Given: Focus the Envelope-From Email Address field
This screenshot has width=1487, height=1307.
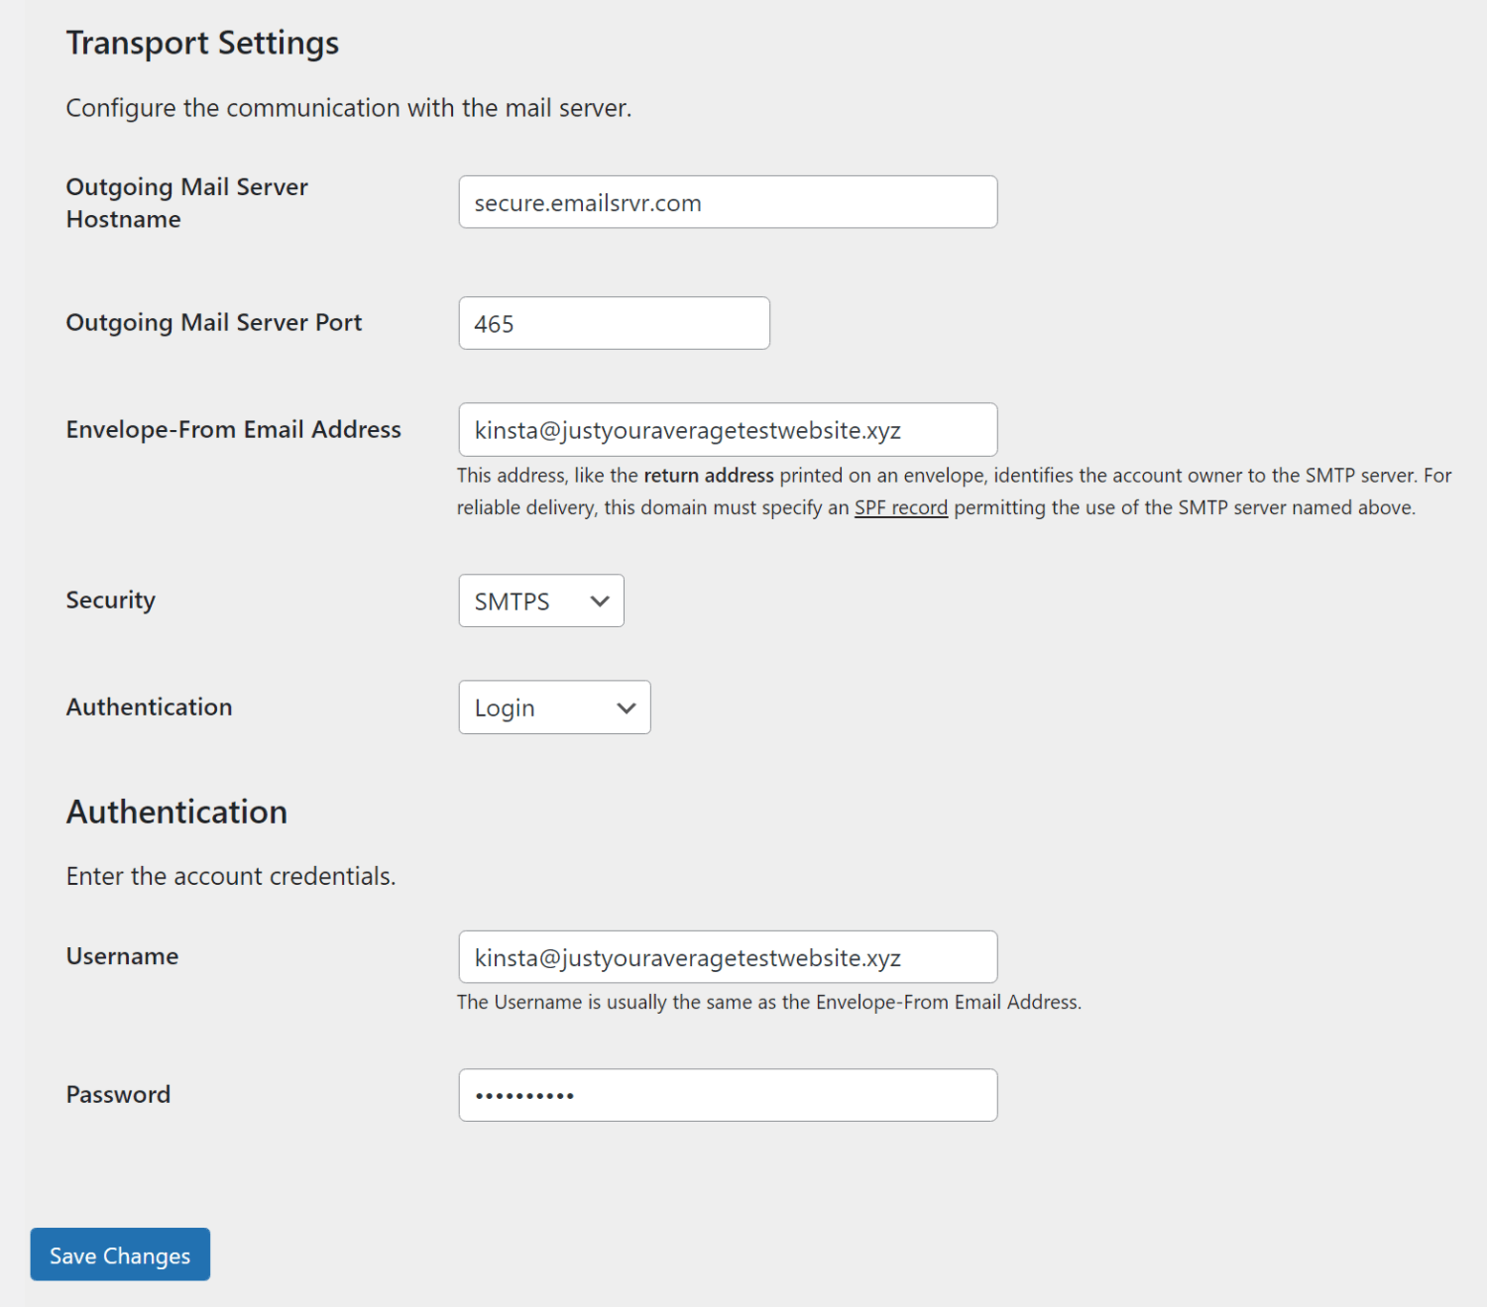Looking at the screenshot, I should tap(727, 429).
